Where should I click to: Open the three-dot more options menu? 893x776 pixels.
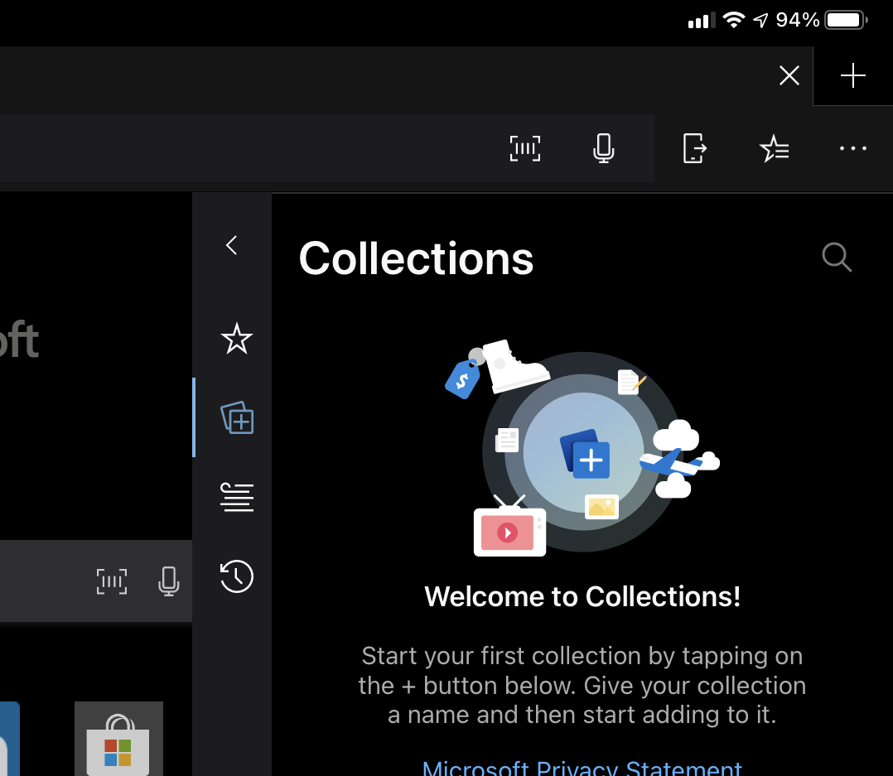(x=852, y=148)
